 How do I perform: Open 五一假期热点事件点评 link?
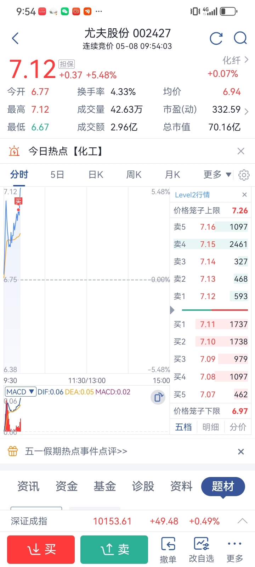coord(76,451)
